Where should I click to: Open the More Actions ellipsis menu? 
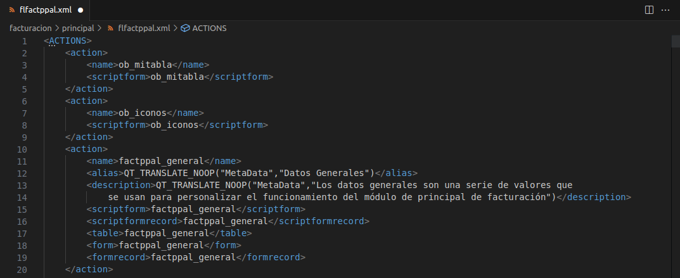click(x=665, y=10)
